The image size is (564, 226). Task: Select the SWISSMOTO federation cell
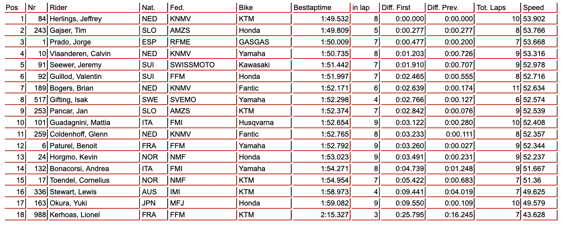click(192, 65)
